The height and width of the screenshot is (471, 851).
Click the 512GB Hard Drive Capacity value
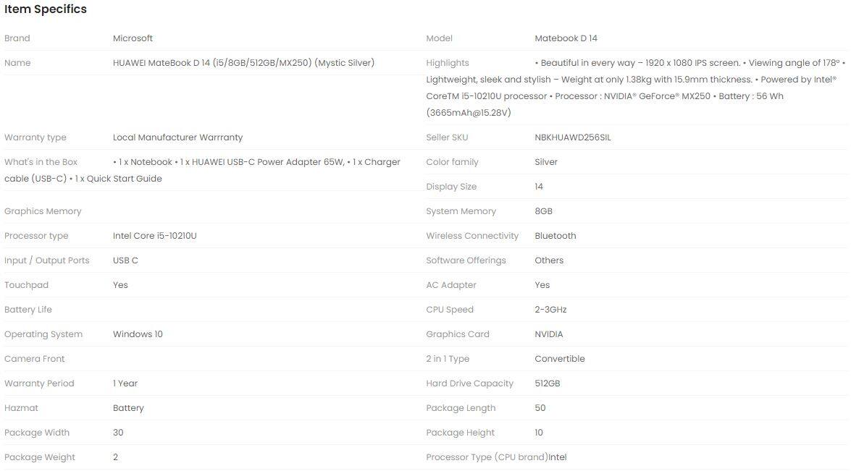547,383
